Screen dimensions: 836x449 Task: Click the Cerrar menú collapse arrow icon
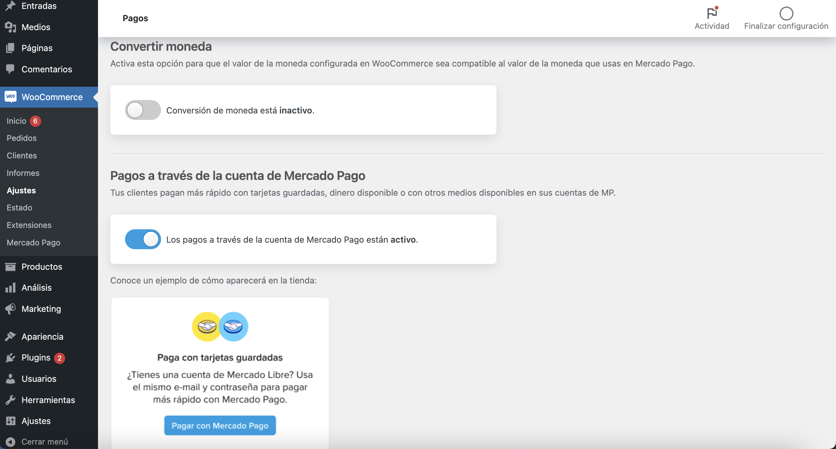[11, 442]
